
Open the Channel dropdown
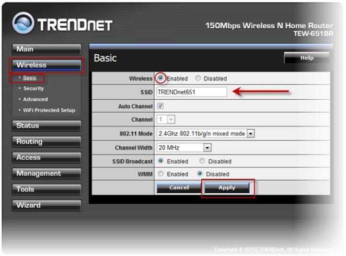click(x=166, y=120)
